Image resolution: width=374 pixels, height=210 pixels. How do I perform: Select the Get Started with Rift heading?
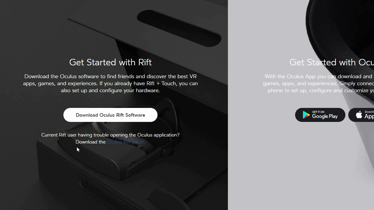pos(110,62)
